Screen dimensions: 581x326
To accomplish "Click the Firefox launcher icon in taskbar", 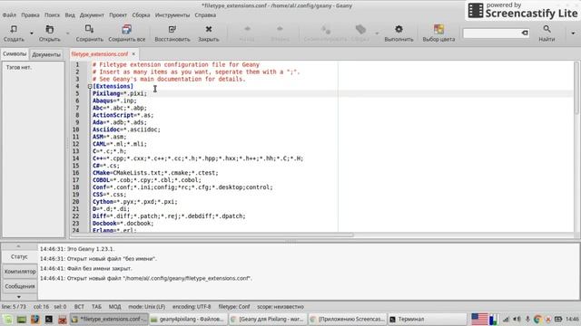I will pos(35,319).
